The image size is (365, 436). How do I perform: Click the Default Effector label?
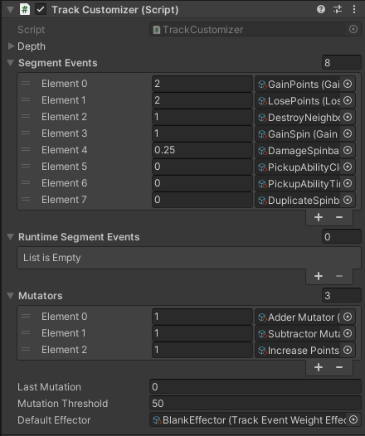pos(54,420)
